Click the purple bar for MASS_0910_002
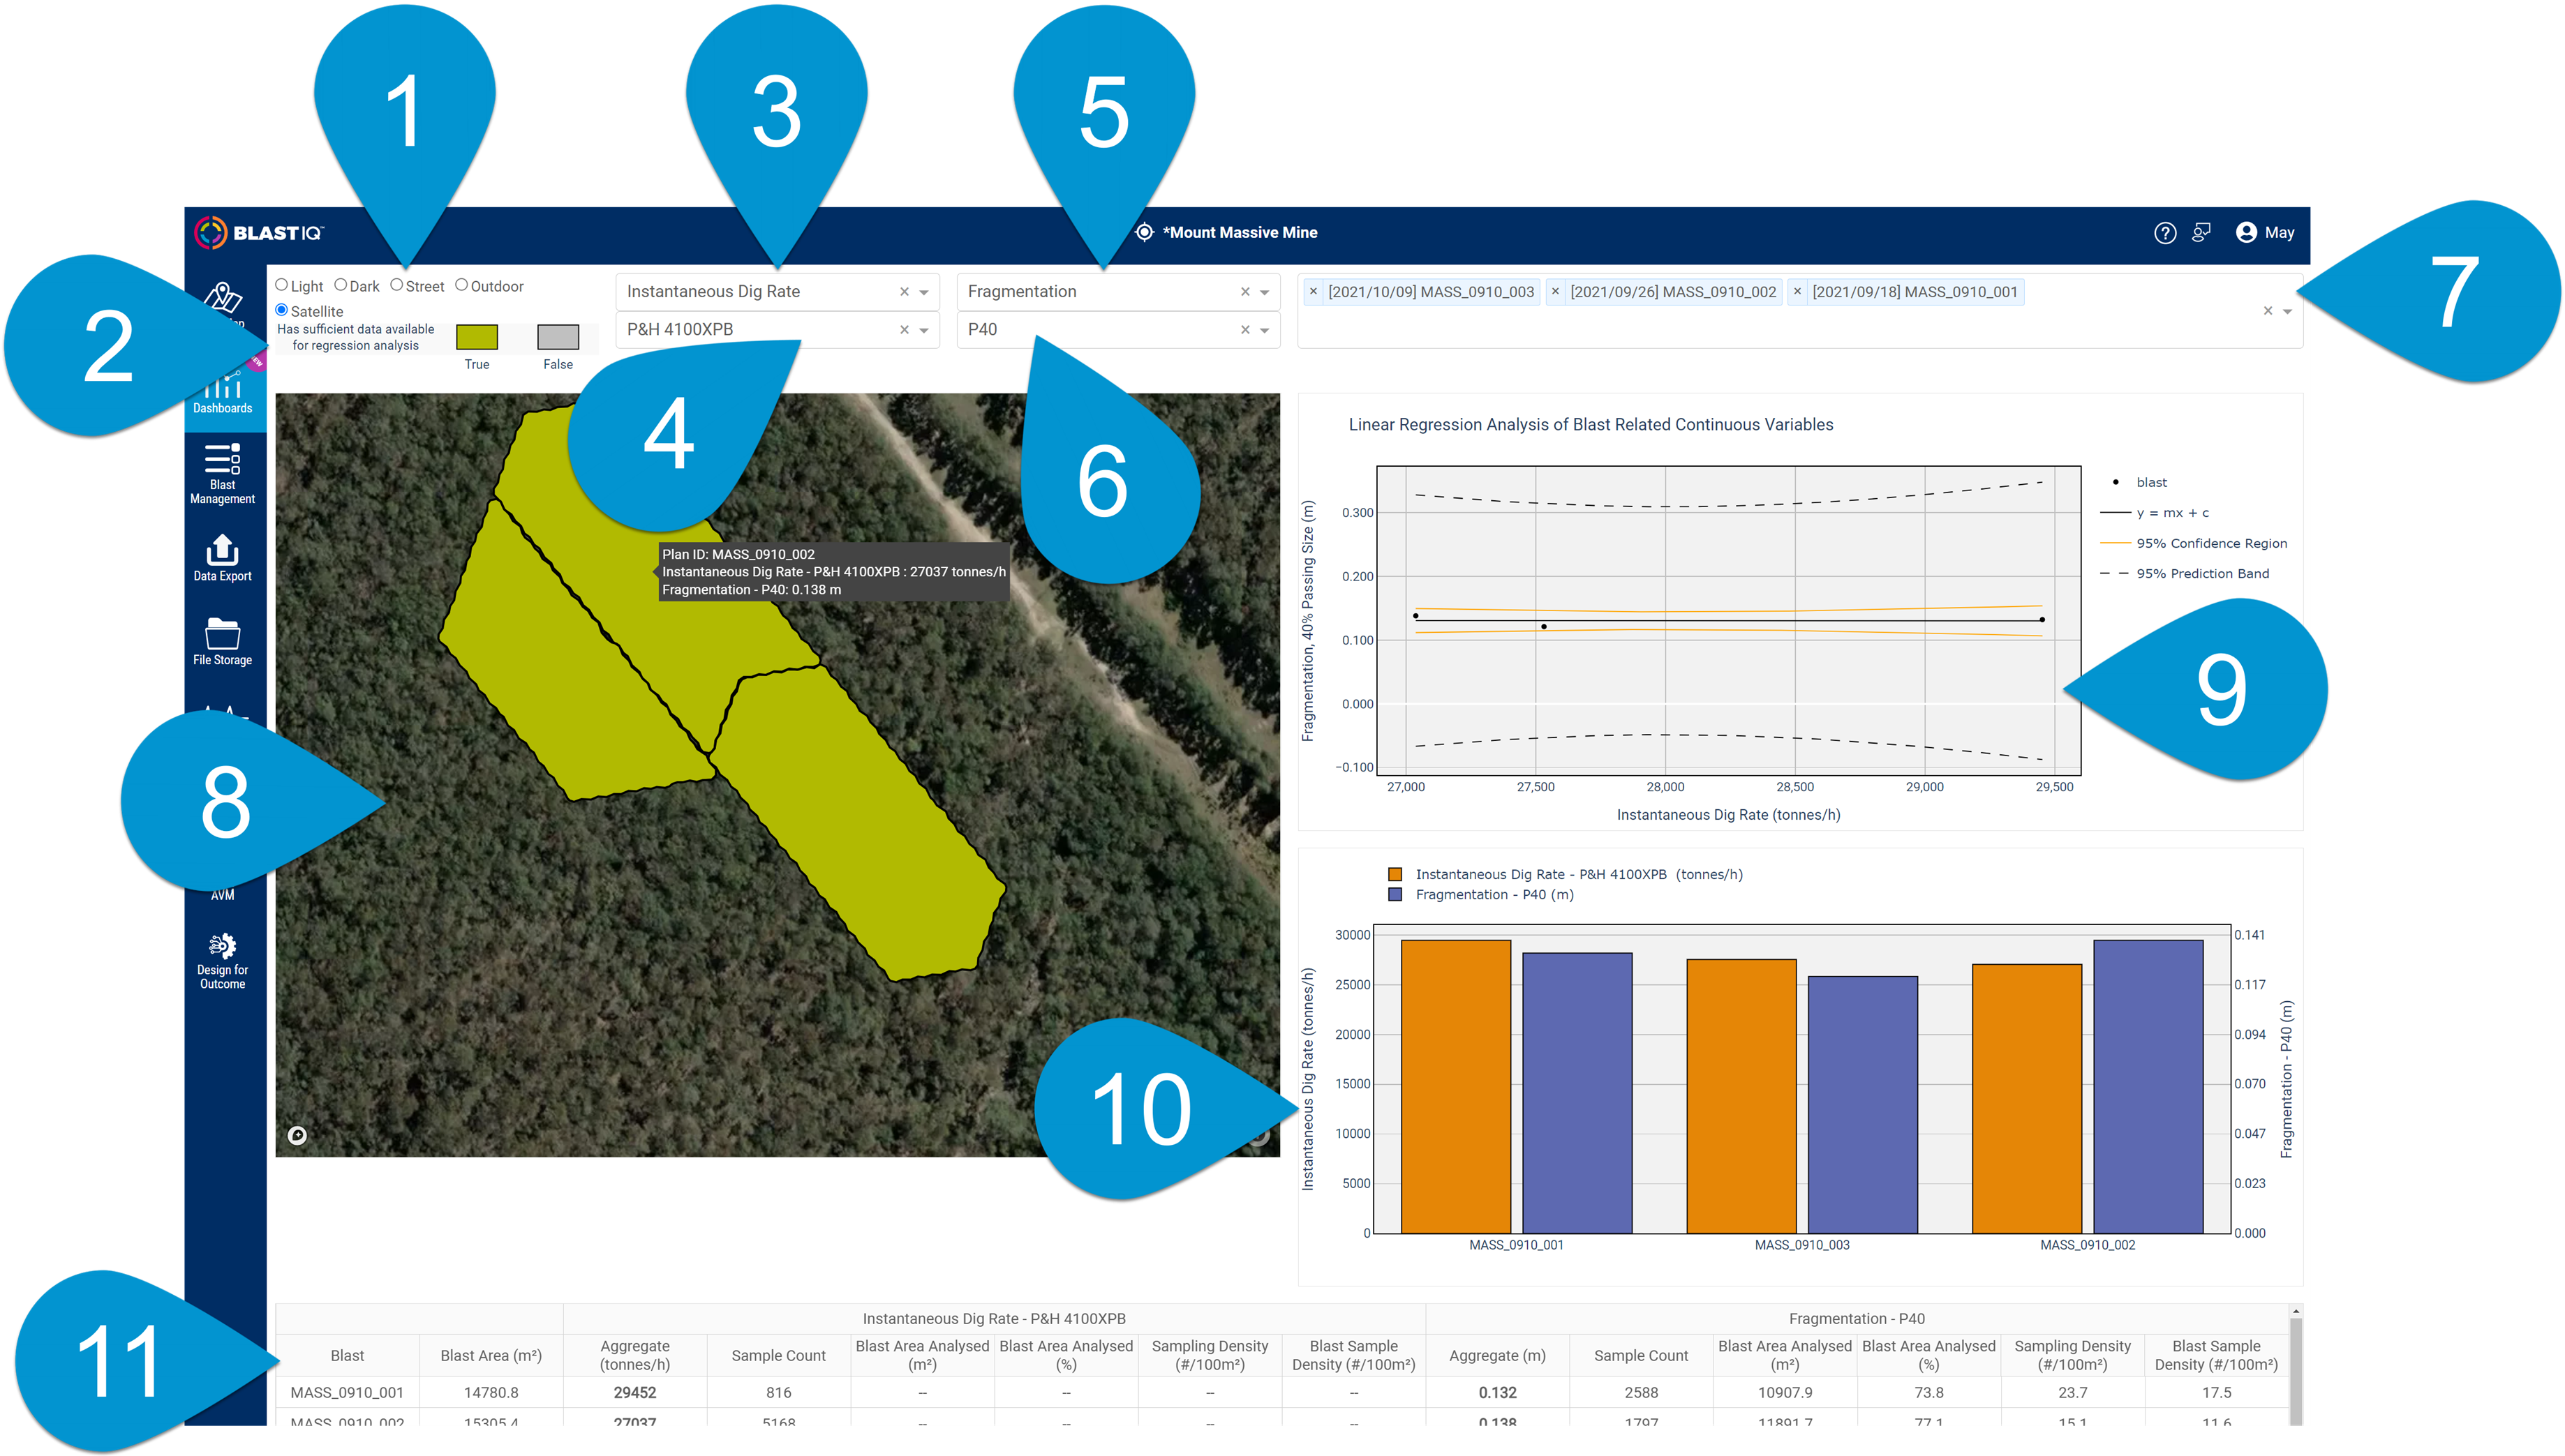 pos(2148,1087)
